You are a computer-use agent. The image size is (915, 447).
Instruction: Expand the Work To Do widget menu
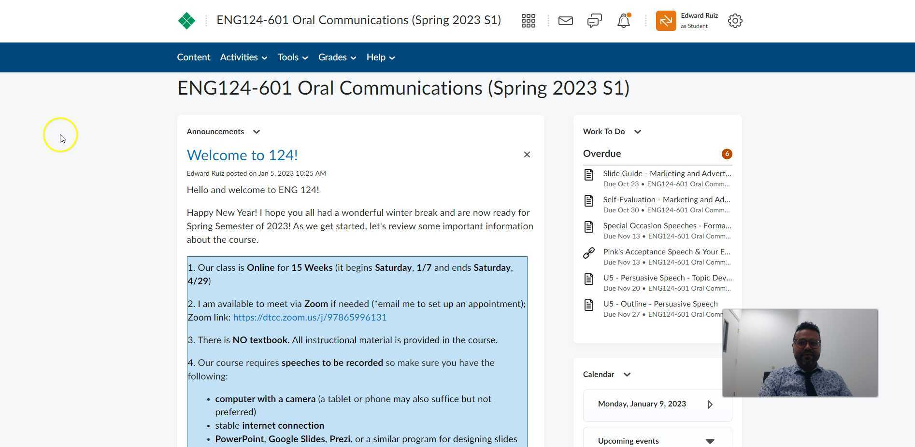click(637, 132)
